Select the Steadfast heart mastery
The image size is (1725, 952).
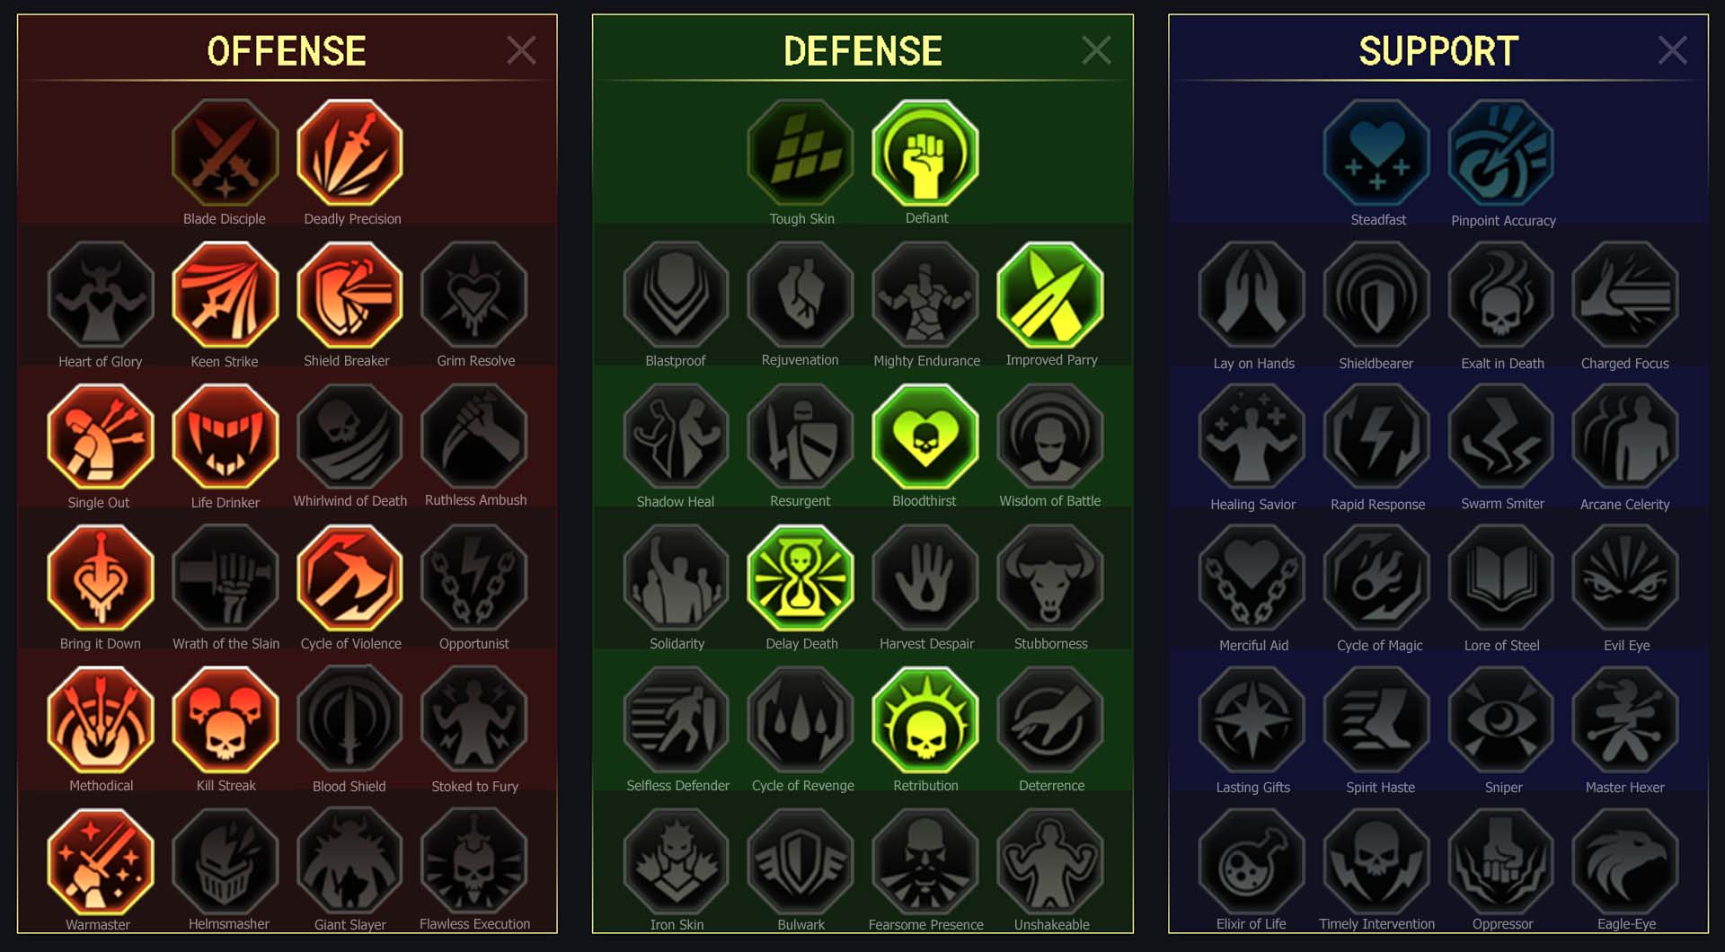click(1376, 153)
